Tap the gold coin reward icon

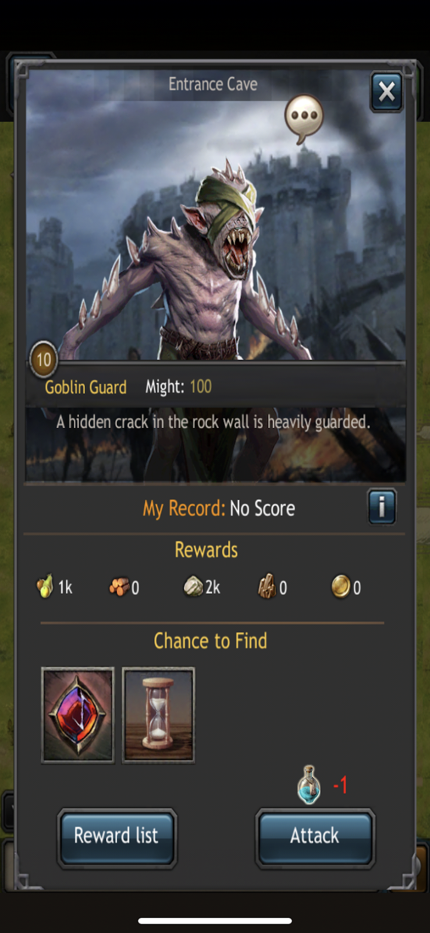click(x=341, y=586)
